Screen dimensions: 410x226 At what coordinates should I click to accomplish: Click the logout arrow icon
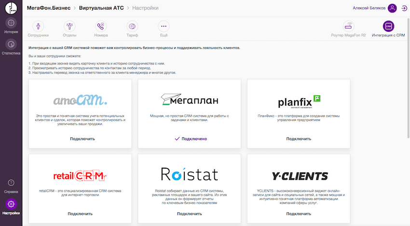tap(404, 8)
